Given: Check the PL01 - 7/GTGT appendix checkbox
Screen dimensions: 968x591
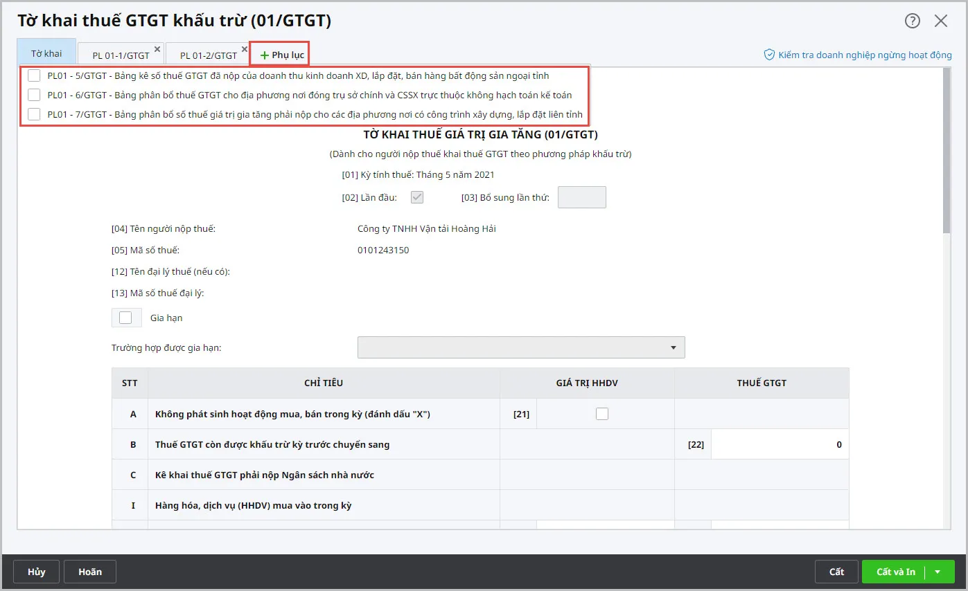Looking at the screenshot, I should pyautogui.click(x=34, y=114).
